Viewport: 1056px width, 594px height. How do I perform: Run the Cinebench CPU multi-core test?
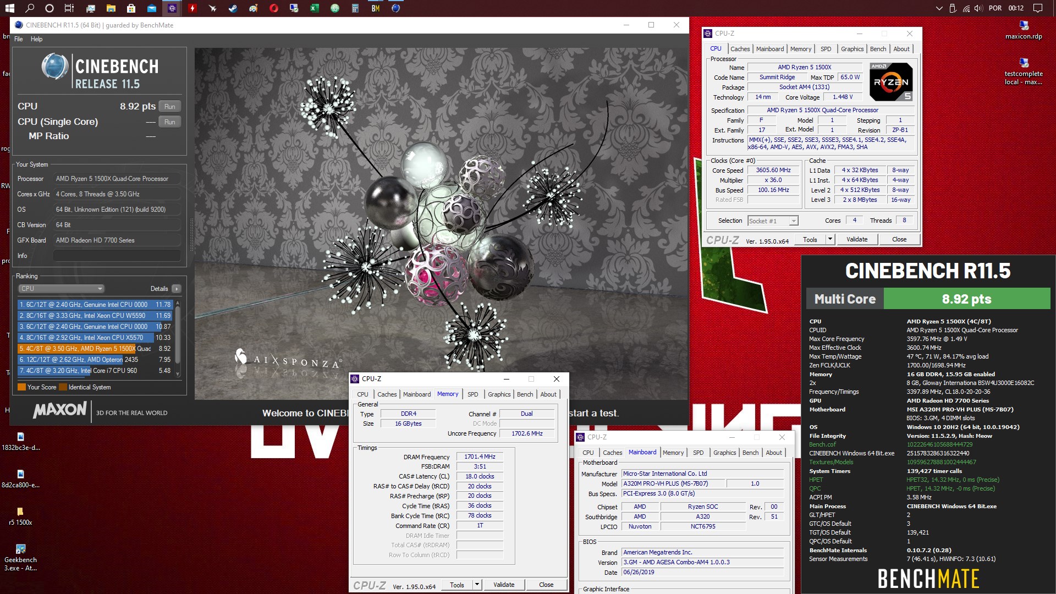(170, 107)
